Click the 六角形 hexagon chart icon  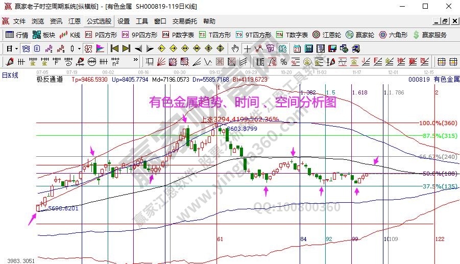coord(393,35)
